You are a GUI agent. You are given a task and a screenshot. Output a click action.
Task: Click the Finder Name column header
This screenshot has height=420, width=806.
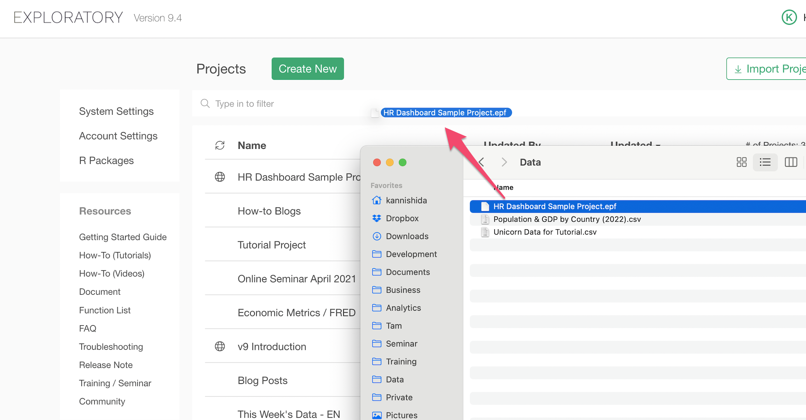[503, 187]
